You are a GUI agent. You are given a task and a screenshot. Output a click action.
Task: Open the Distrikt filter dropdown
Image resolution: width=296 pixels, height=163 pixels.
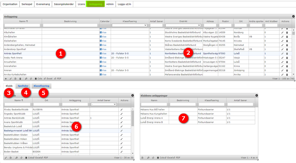183,25
